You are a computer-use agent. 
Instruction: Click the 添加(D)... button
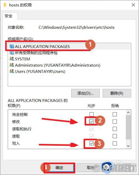[85, 93]
